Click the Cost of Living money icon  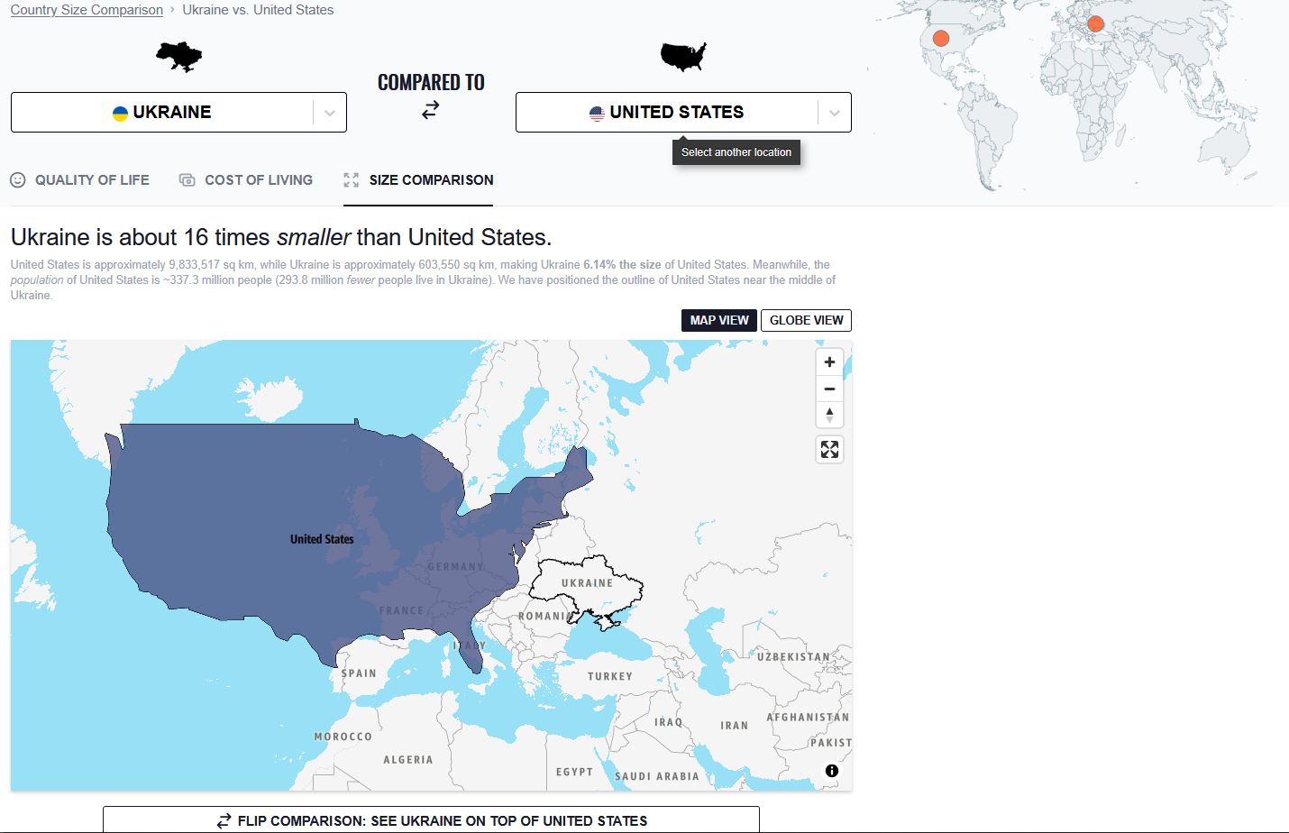pos(187,179)
